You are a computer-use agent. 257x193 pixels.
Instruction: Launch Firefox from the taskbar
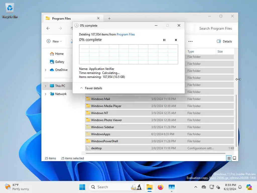(160, 187)
